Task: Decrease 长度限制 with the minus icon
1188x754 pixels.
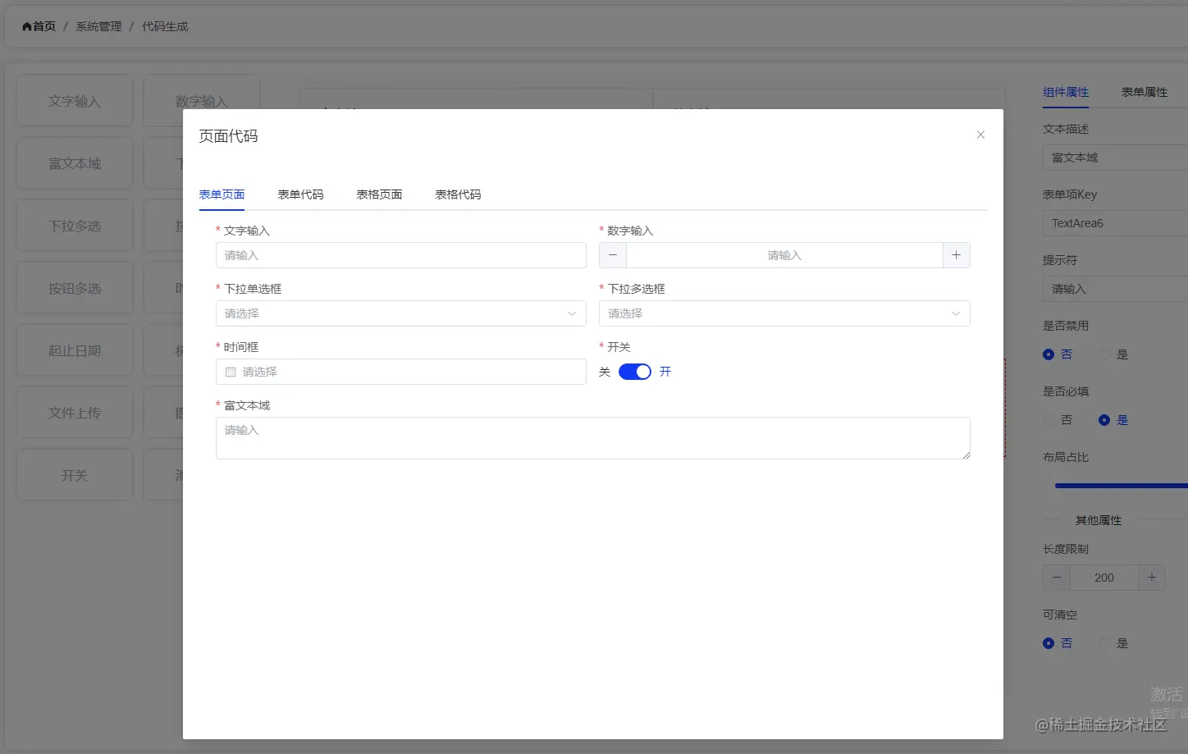Action: 1056,577
